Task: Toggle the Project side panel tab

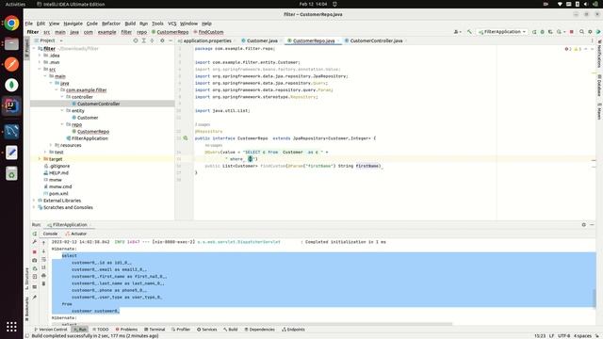Action: click(27, 48)
